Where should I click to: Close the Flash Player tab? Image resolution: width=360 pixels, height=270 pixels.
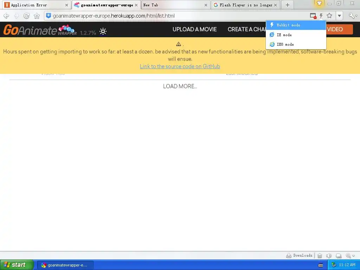[x=276, y=5]
